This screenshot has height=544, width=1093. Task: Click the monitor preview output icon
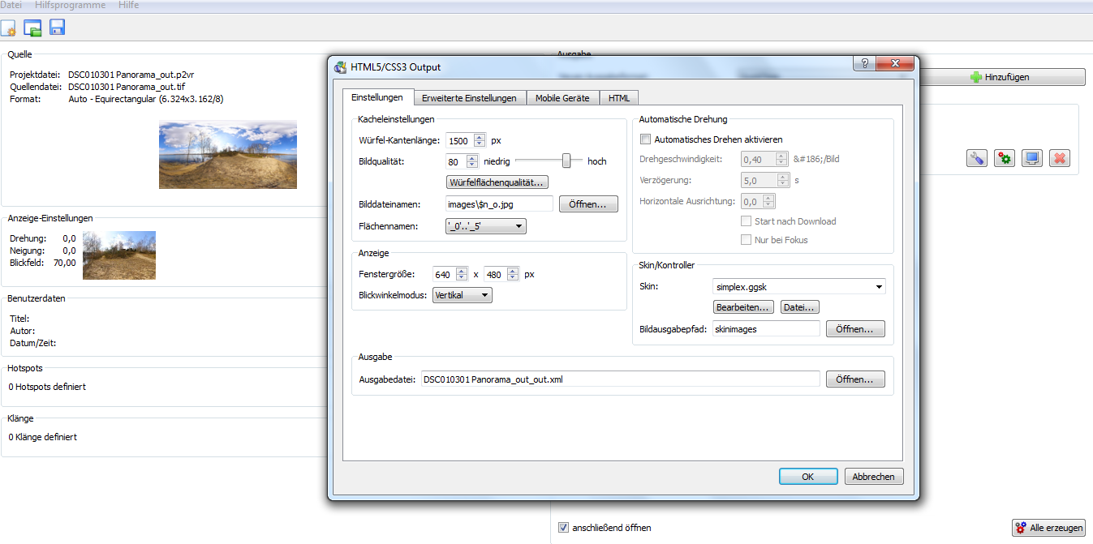coord(1031,158)
